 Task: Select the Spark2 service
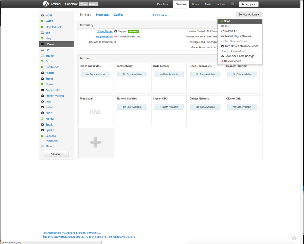coord(50,130)
